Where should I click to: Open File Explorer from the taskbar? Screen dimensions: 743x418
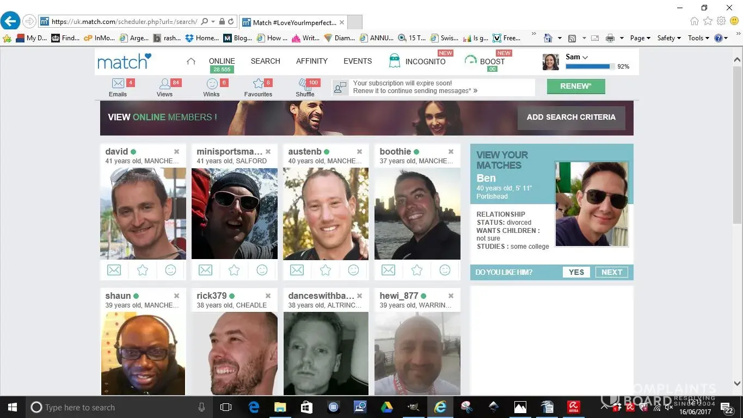pyautogui.click(x=280, y=407)
